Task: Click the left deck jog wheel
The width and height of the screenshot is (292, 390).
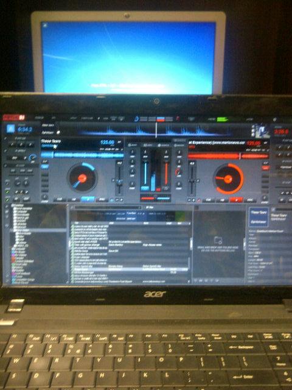Action: coord(82,178)
